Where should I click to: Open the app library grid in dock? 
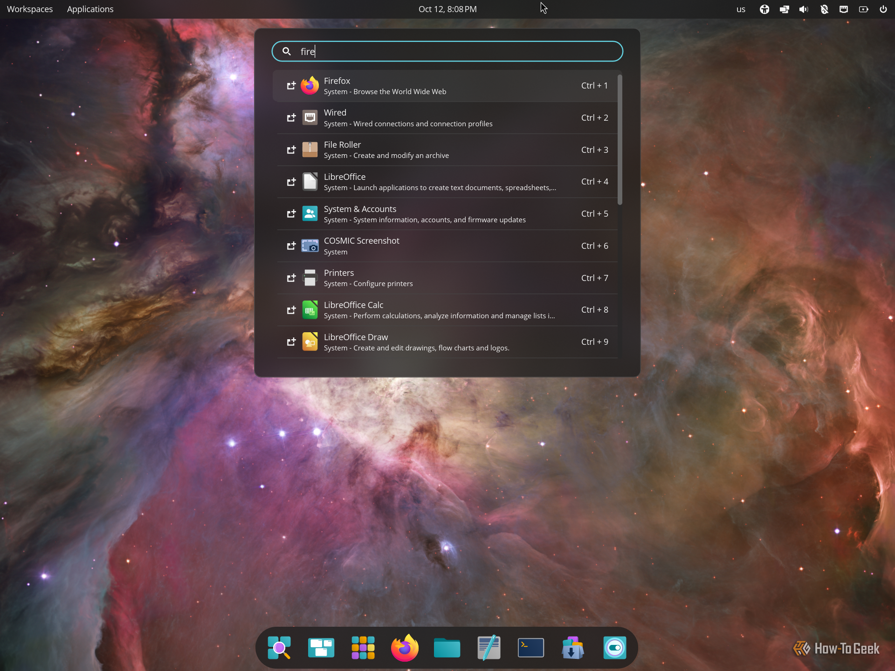coord(363,648)
